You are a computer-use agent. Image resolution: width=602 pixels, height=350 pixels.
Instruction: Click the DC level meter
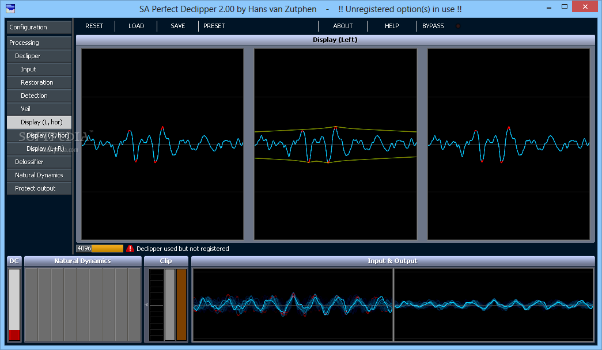(14, 305)
